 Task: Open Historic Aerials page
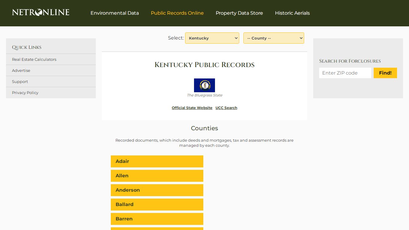pyautogui.click(x=292, y=13)
